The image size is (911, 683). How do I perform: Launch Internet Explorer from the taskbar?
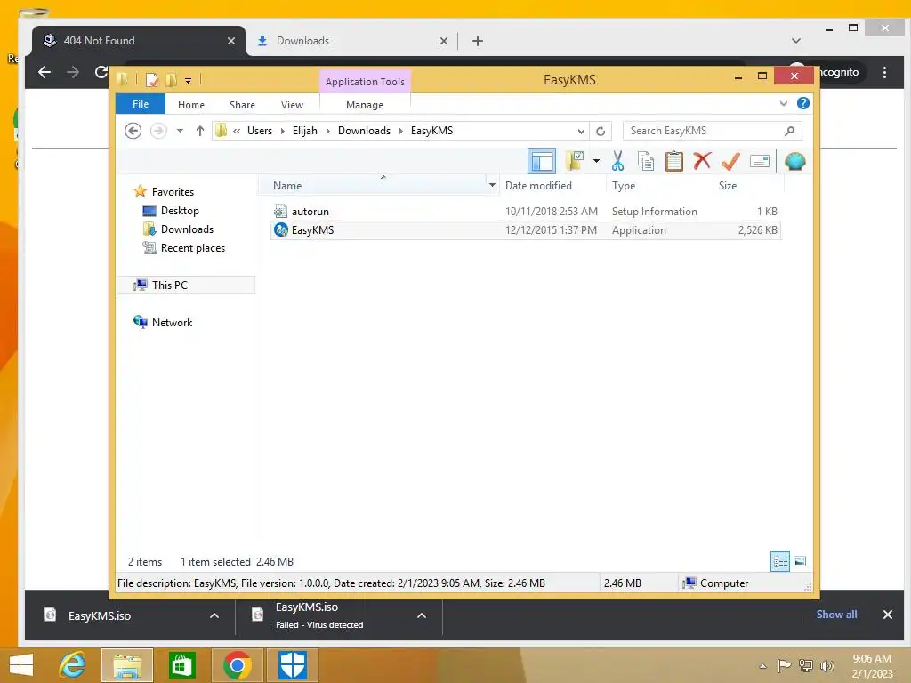click(72, 665)
